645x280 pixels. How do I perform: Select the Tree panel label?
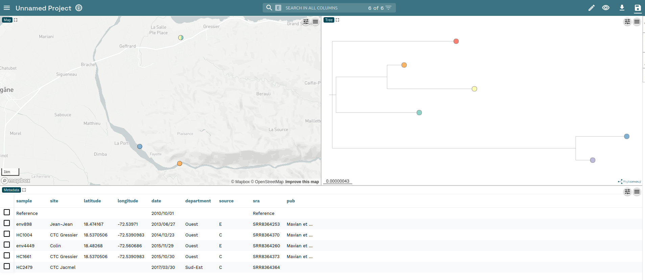[x=329, y=20]
